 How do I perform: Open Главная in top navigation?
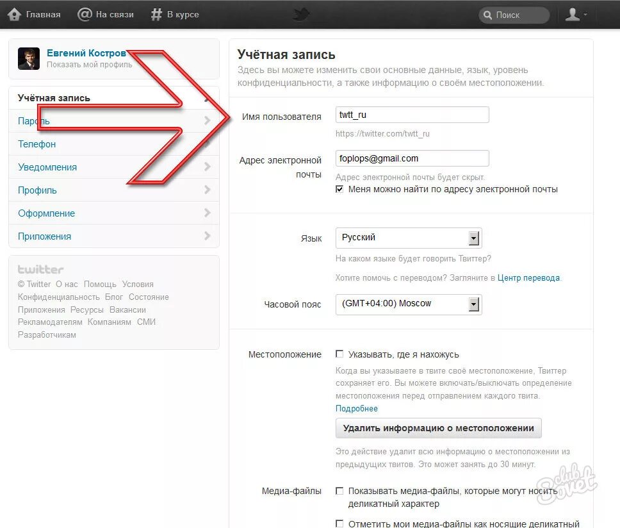click(43, 15)
